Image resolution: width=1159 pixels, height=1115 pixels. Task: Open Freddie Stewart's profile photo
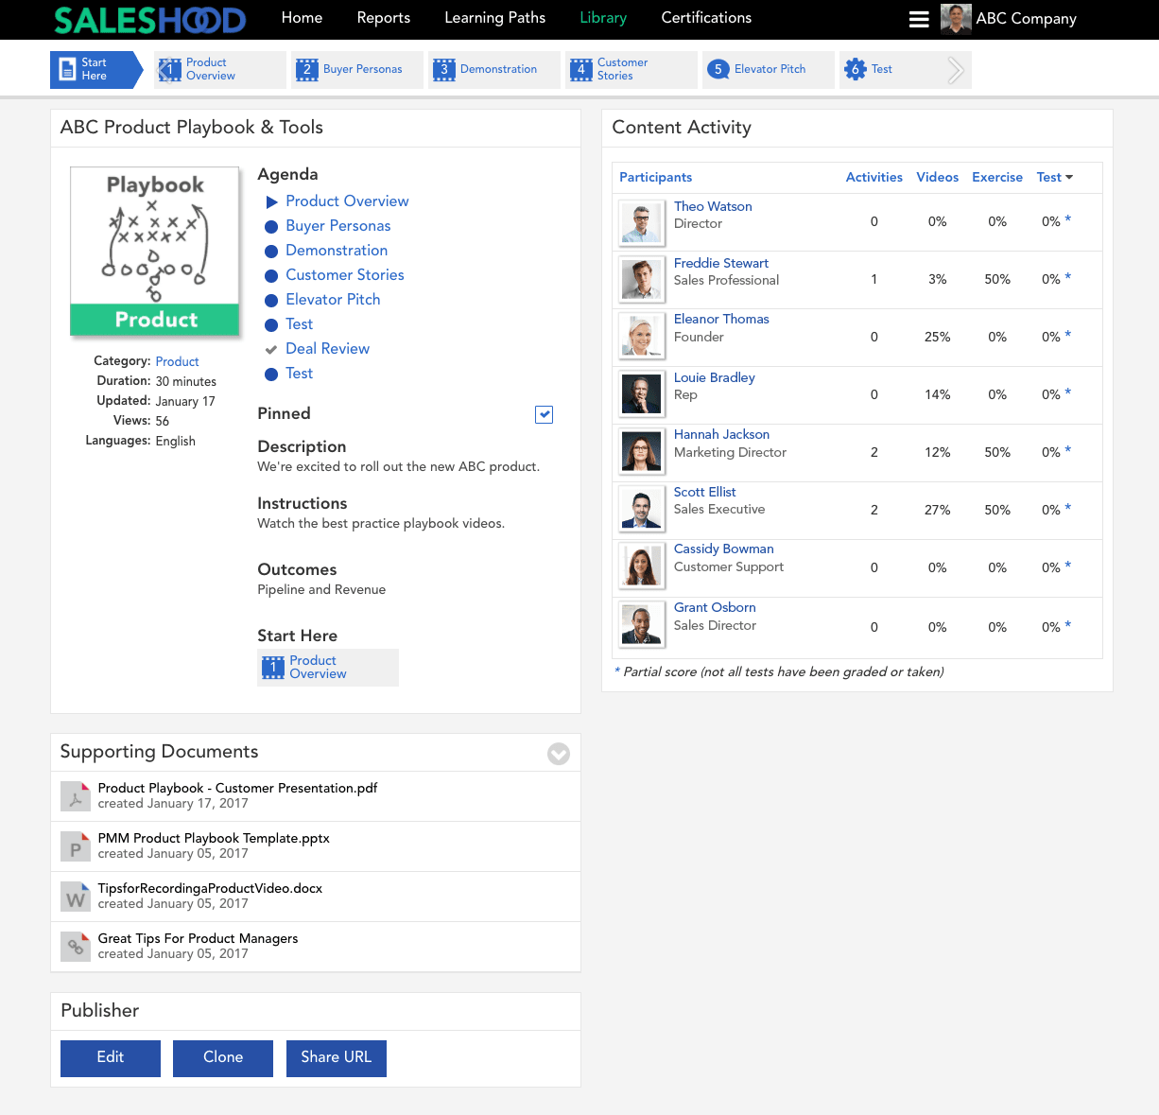(x=641, y=280)
